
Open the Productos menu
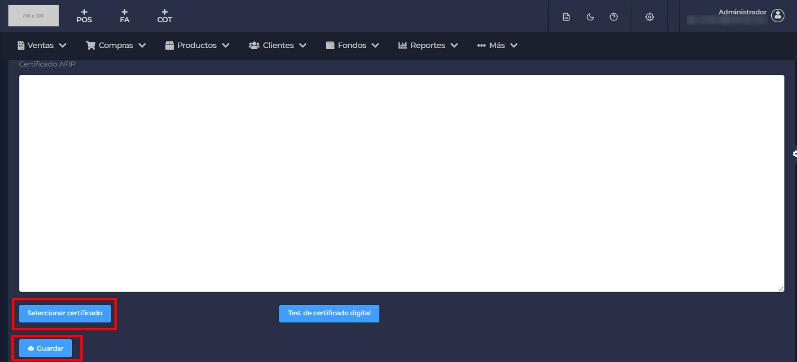tap(197, 45)
